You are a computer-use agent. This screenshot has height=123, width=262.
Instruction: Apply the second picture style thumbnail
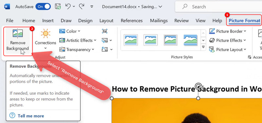point(151,40)
